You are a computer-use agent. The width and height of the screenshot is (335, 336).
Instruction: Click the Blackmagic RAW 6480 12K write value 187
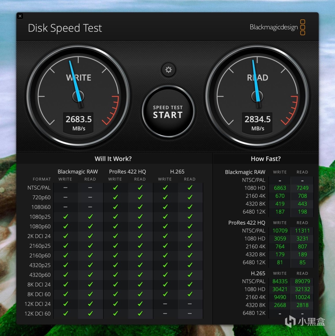pyautogui.click(x=280, y=212)
